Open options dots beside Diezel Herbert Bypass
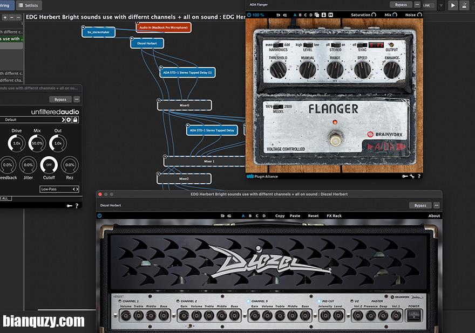Viewport: 475px width, 333px height. (437, 205)
